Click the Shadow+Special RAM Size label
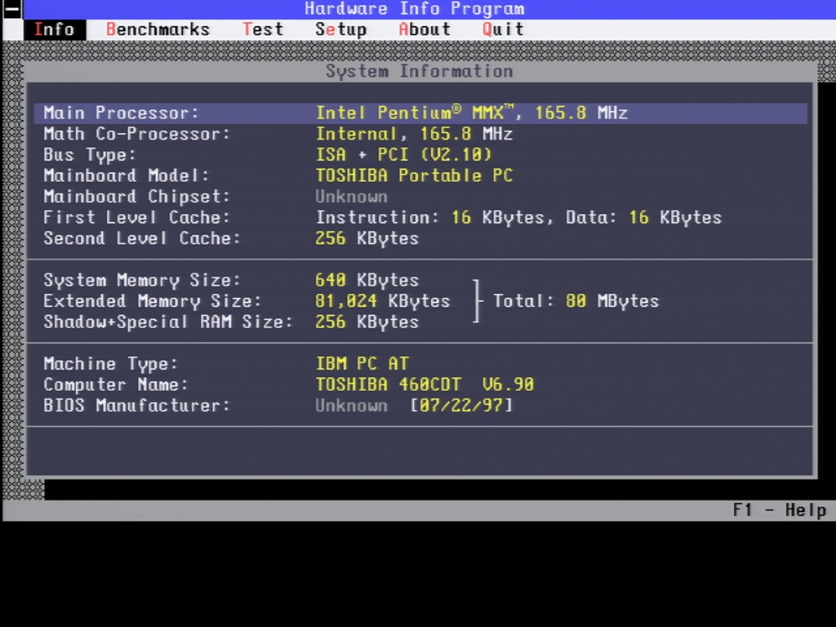Screen dimensions: 836x627 [168, 322]
